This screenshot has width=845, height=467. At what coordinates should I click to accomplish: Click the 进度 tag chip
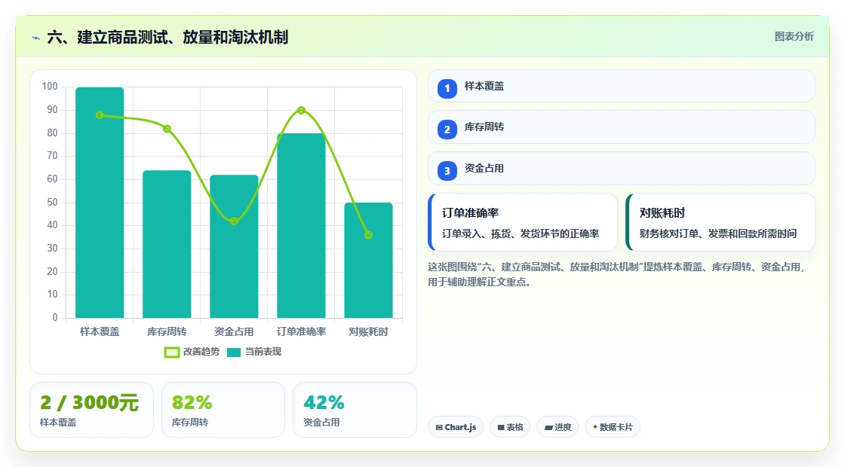pos(558,427)
